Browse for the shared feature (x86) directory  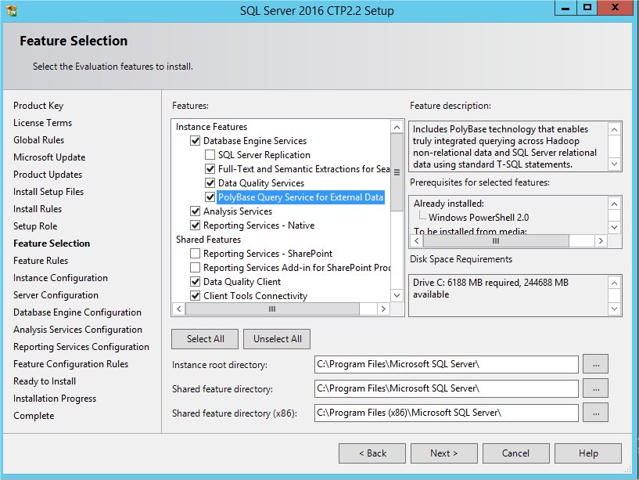click(595, 412)
